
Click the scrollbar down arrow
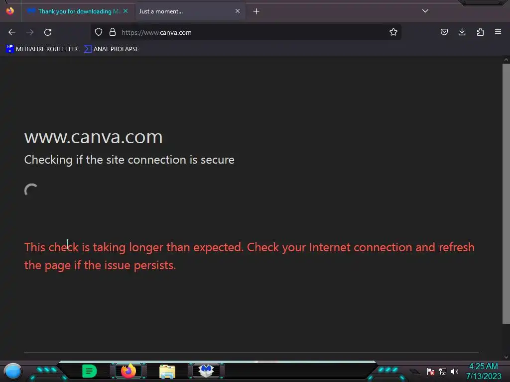[506, 357]
